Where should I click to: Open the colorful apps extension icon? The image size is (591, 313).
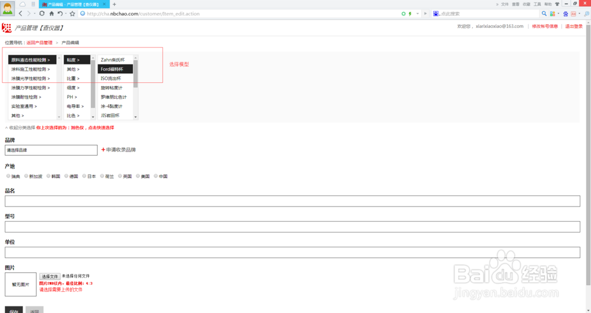coord(553,14)
